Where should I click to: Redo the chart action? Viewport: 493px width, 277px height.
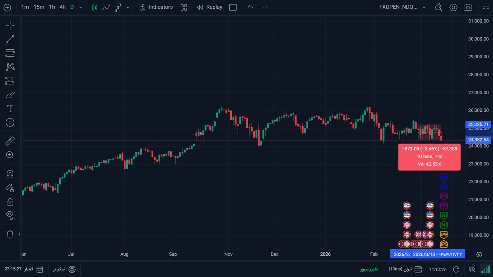tap(265, 7)
